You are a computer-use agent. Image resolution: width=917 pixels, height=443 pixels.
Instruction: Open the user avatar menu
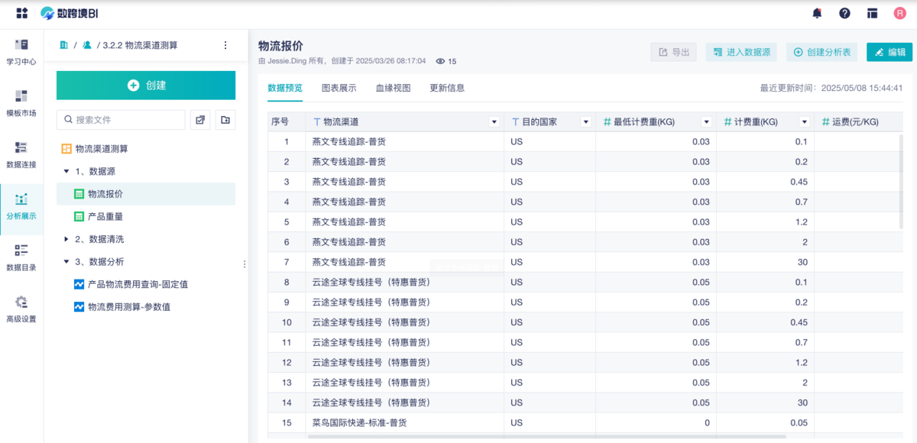click(x=899, y=13)
